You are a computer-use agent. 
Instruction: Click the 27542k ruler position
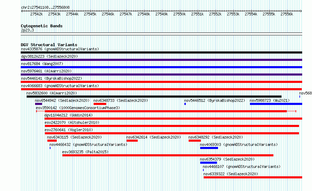point(36,14)
